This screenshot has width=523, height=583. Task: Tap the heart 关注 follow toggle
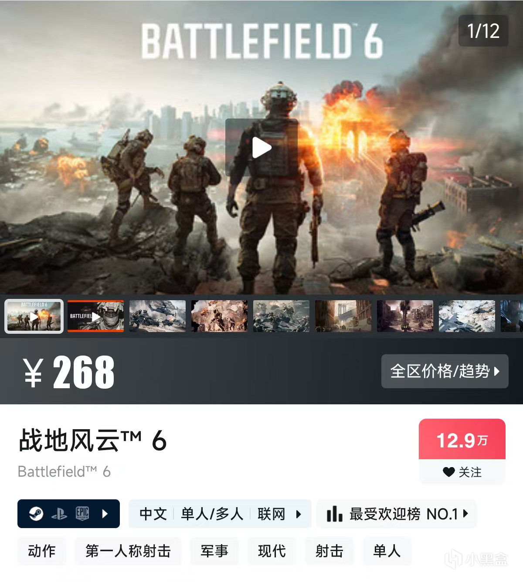(462, 472)
